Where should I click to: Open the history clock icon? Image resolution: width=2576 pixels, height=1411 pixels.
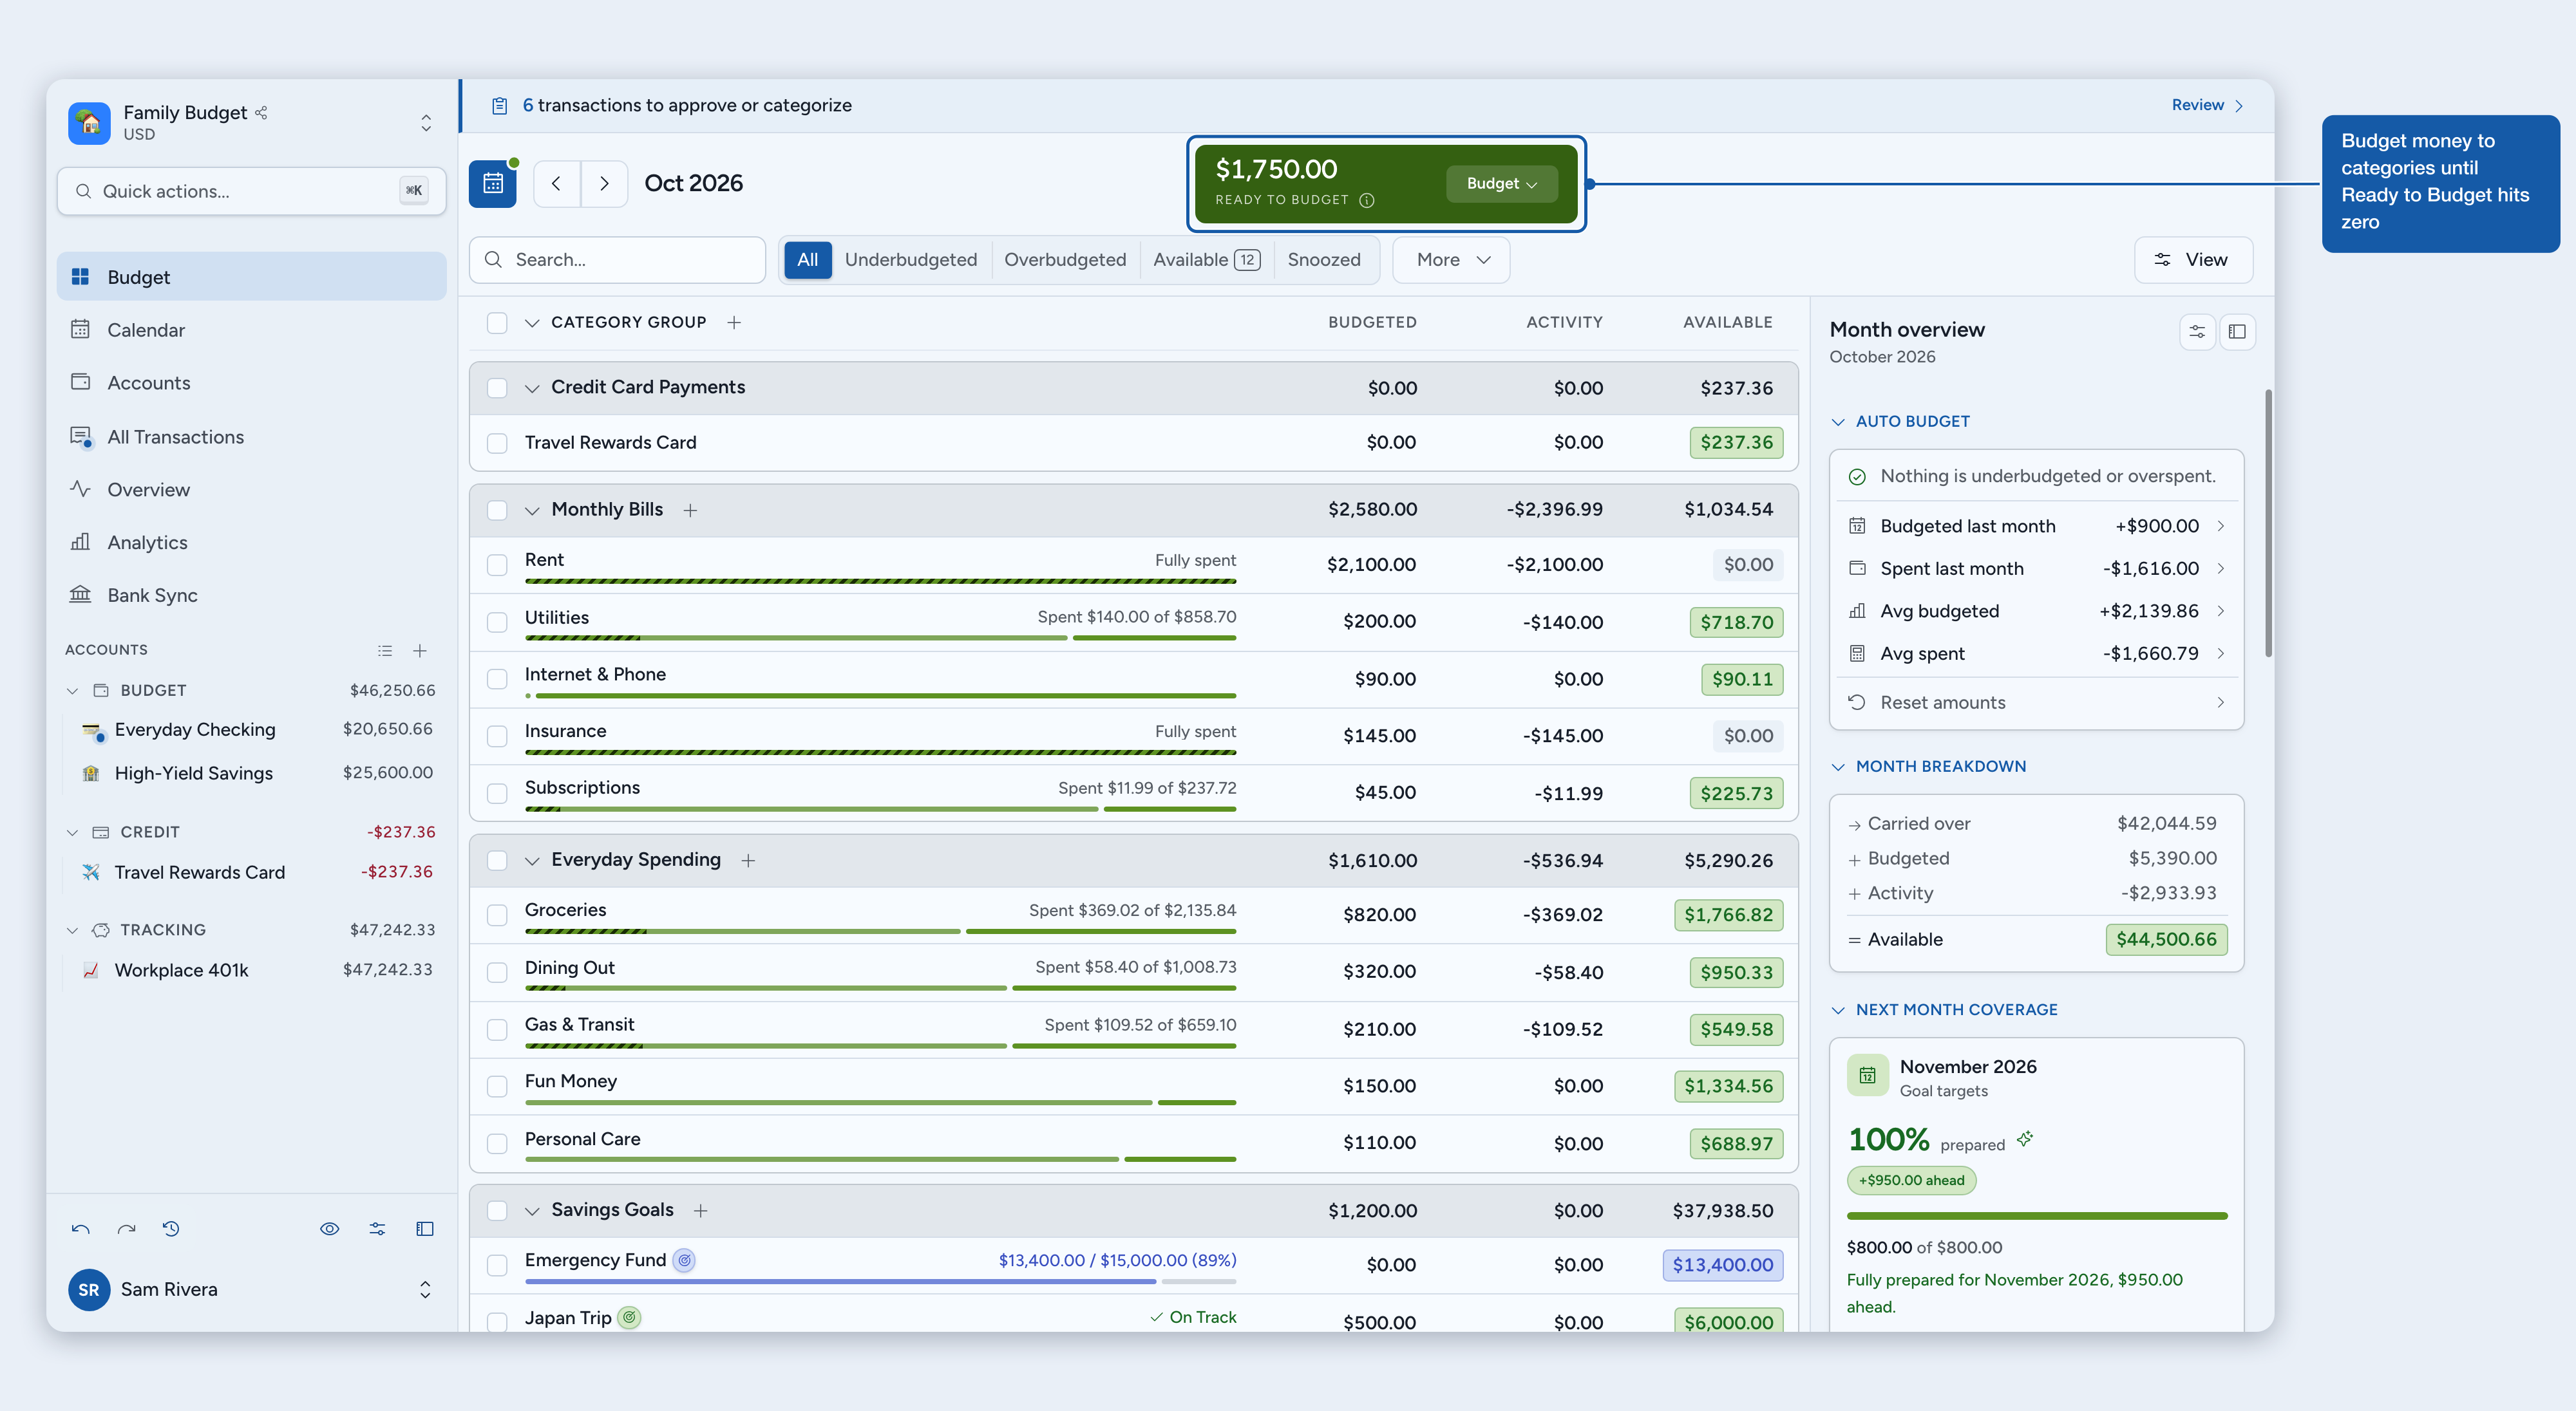(x=171, y=1229)
